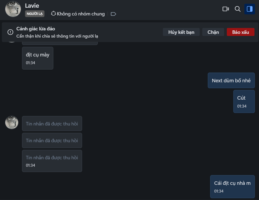Select the last sent message at the bottom
259x200 pixels.
pyautogui.click(x=232, y=186)
